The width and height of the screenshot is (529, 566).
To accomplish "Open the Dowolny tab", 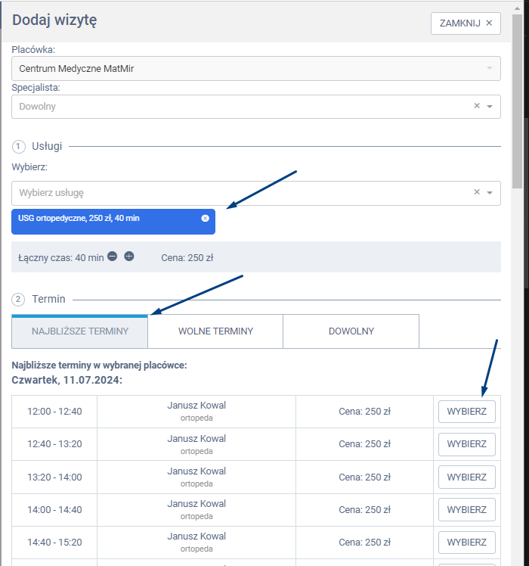I will [x=351, y=331].
